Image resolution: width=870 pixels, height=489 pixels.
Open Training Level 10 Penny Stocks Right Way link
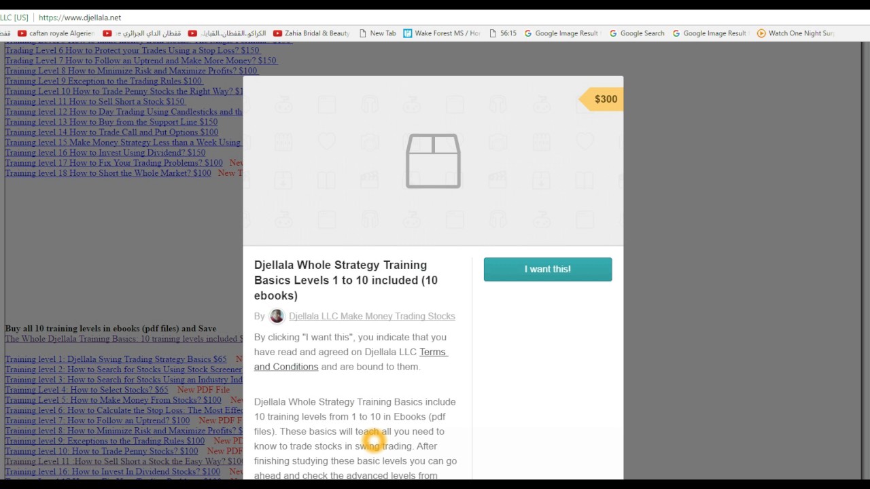click(124, 91)
